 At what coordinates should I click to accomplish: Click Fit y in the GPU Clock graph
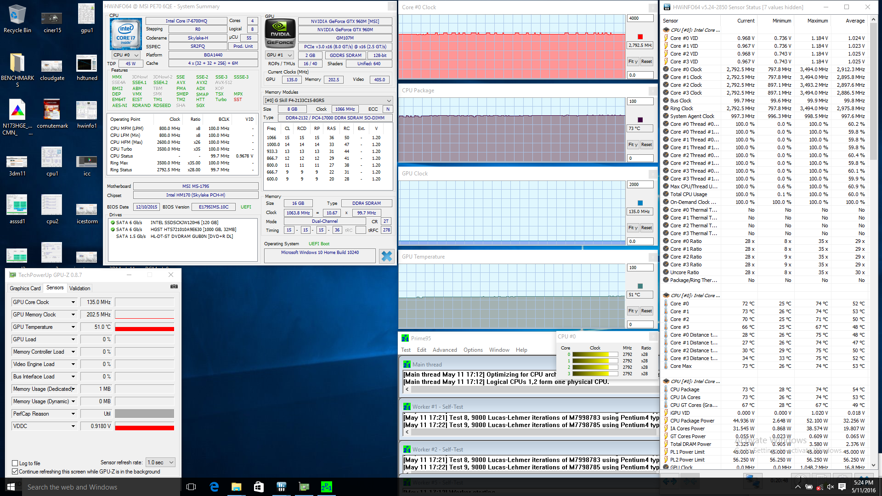tap(633, 228)
